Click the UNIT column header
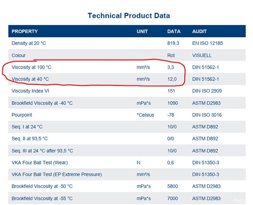This screenshot has width=253, height=205. (x=142, y=31)
